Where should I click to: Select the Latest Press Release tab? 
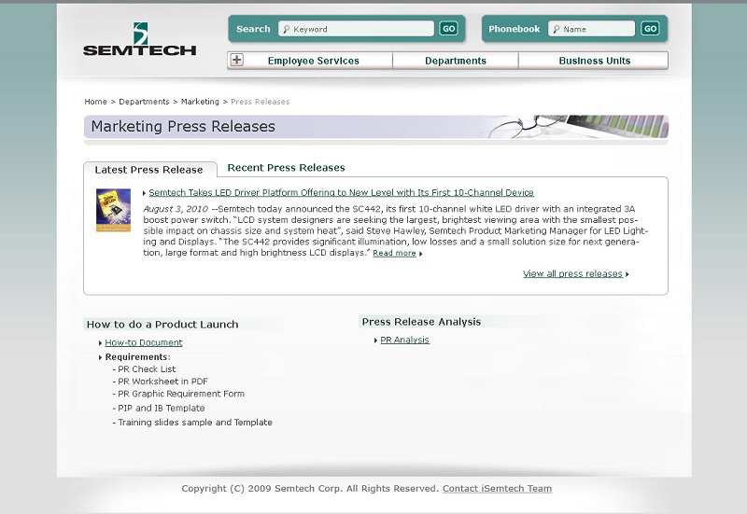pyautogui.click(x=149, y=170)
